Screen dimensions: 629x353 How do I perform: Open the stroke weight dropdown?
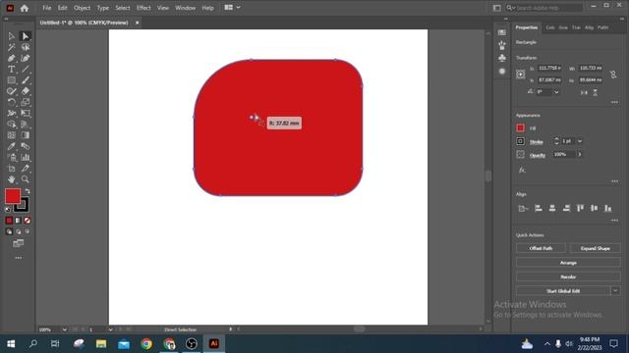point(580,141)
